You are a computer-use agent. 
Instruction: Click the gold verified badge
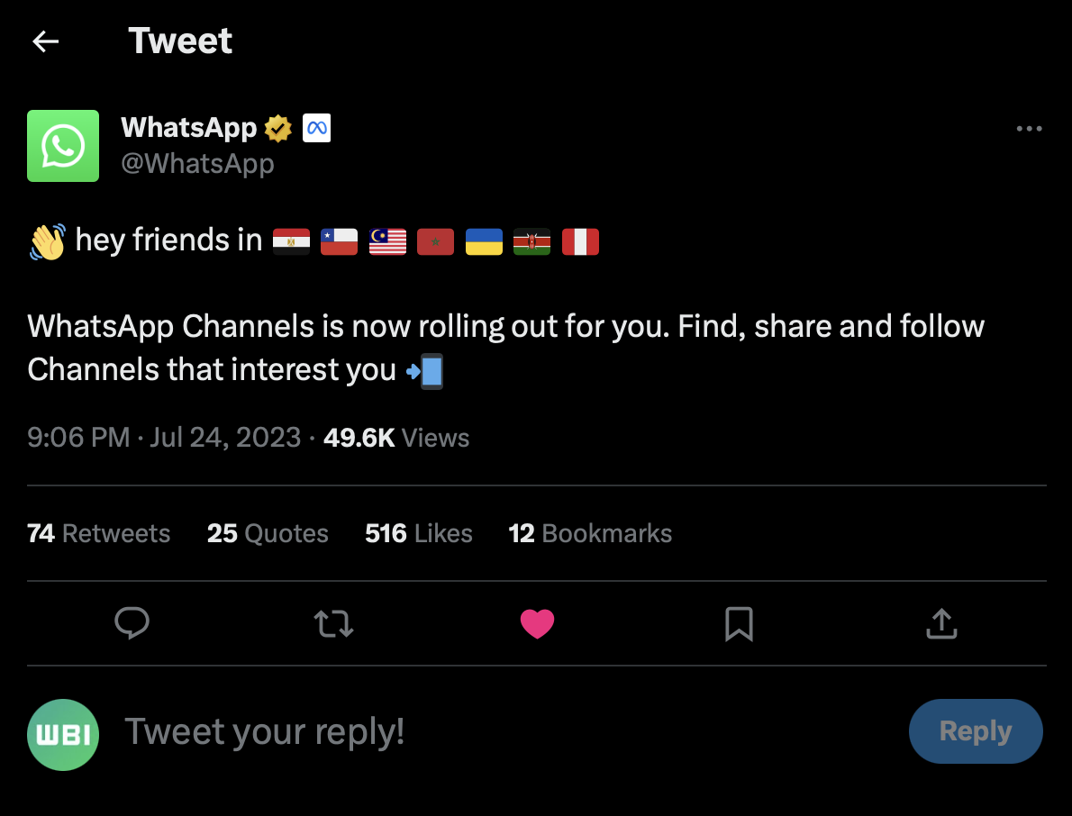(278, 129)
